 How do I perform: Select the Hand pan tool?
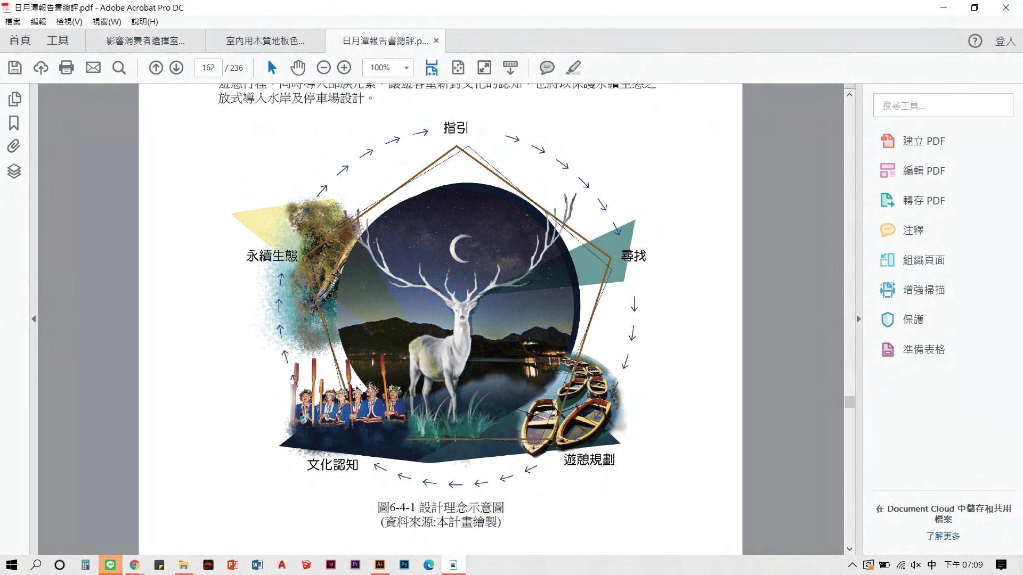pos(297,68)
